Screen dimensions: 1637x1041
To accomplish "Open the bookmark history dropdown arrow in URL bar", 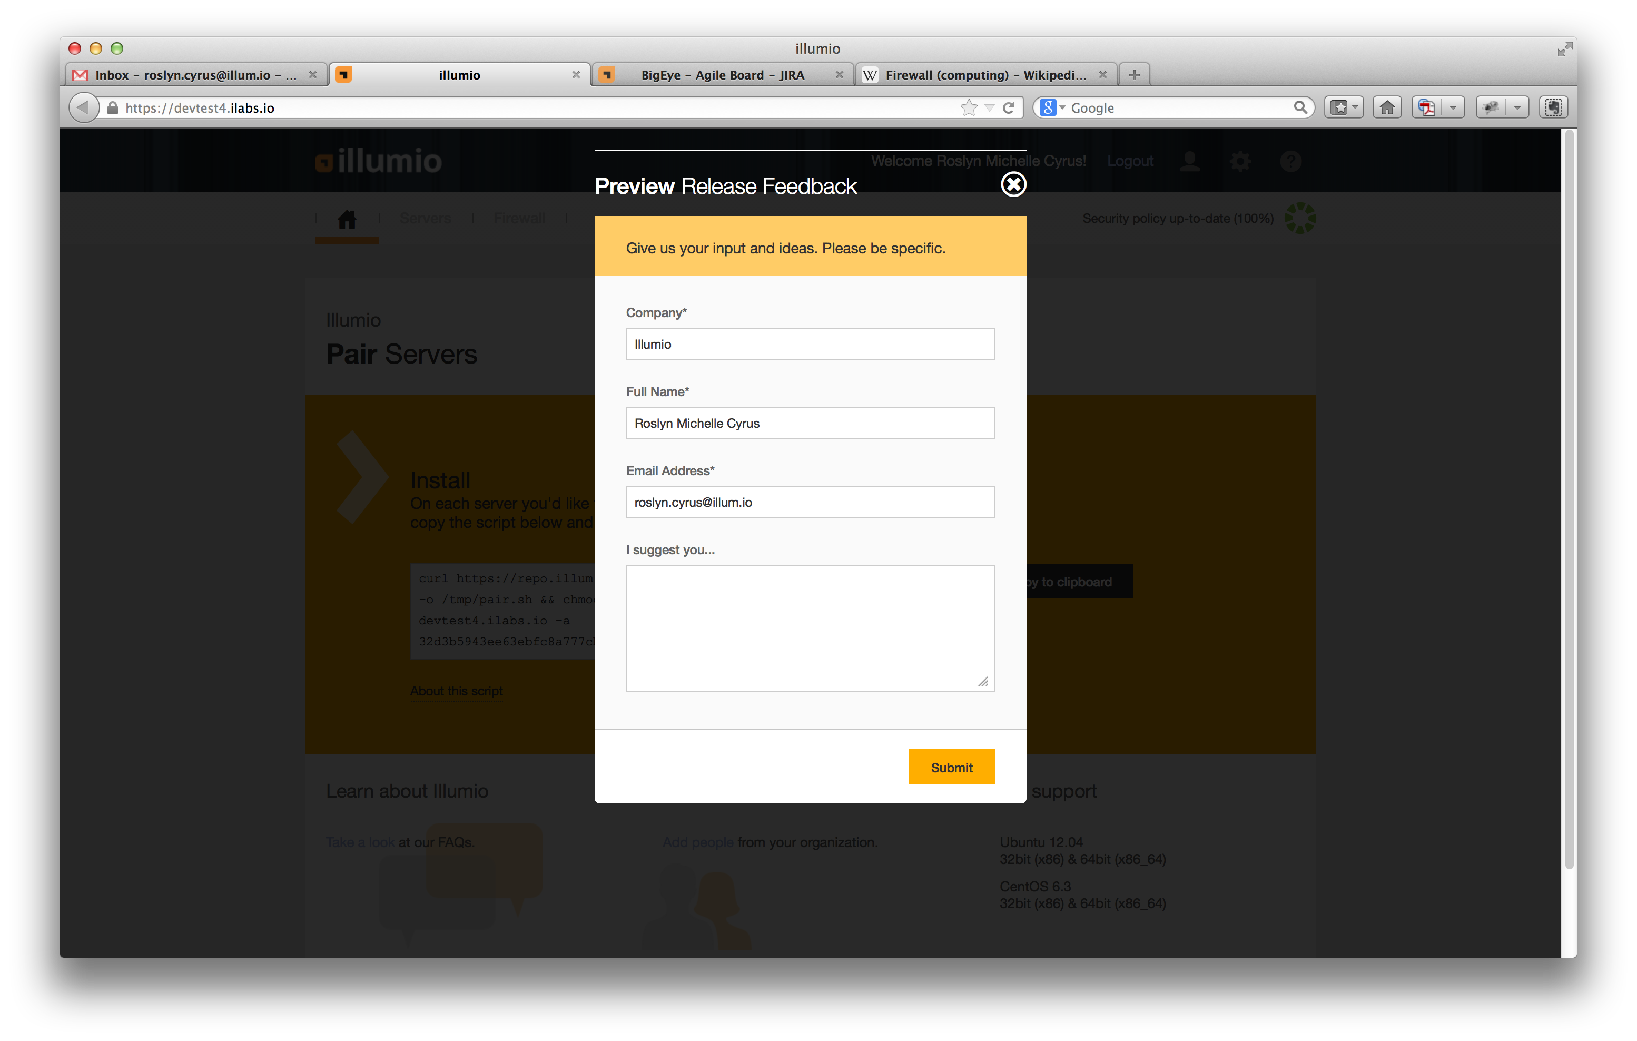I will click(990, 108).
